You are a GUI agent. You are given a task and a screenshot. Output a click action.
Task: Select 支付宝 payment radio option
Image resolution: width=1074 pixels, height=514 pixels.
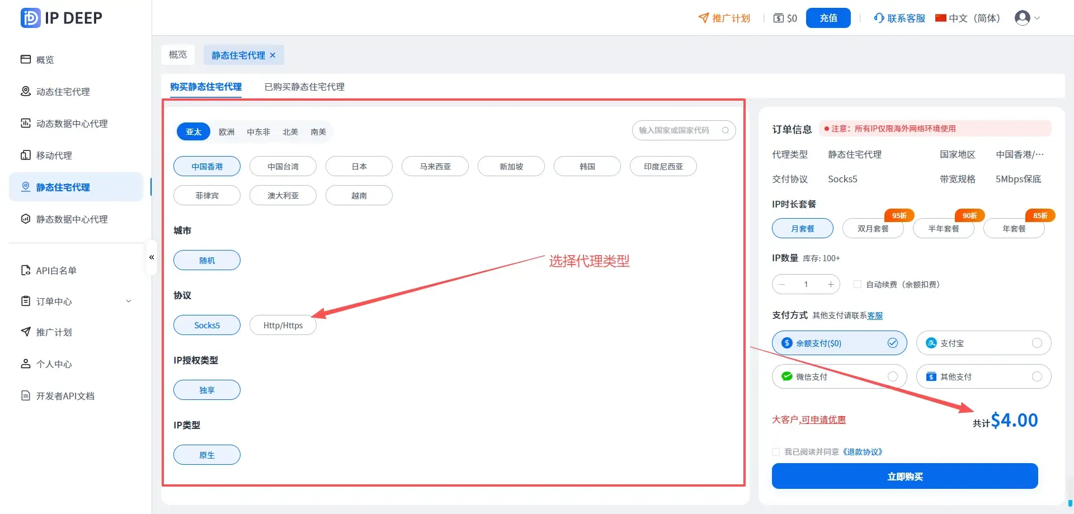point(1037,343)
